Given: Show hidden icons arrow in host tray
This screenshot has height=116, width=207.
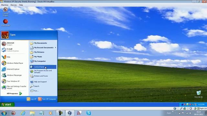Looking at the screenshot, I should [176, 113].
